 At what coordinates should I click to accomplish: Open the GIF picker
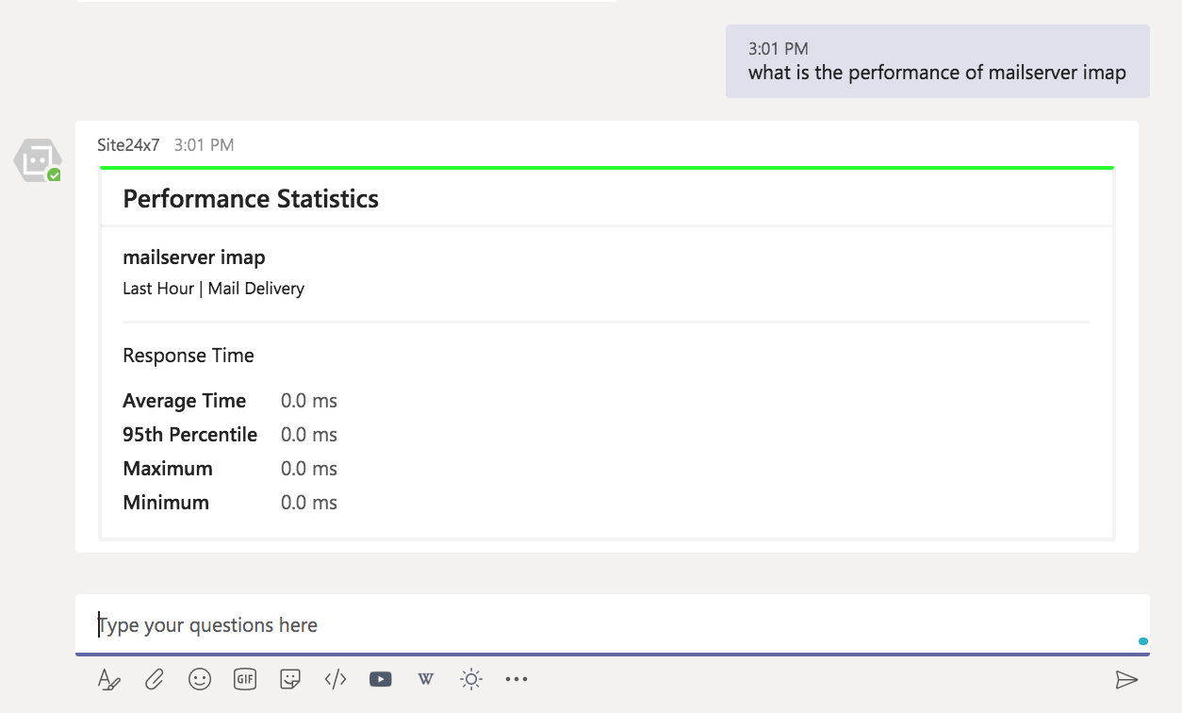tap(245, 679)
